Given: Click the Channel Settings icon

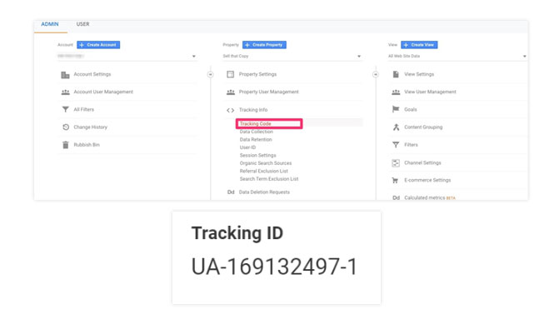Looking at the screenshot, I should click(x=396, y=163).
